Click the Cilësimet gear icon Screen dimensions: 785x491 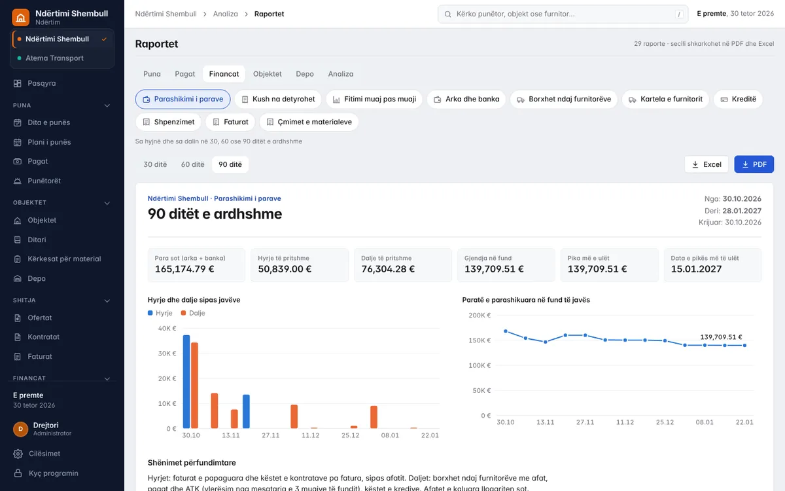18,454
